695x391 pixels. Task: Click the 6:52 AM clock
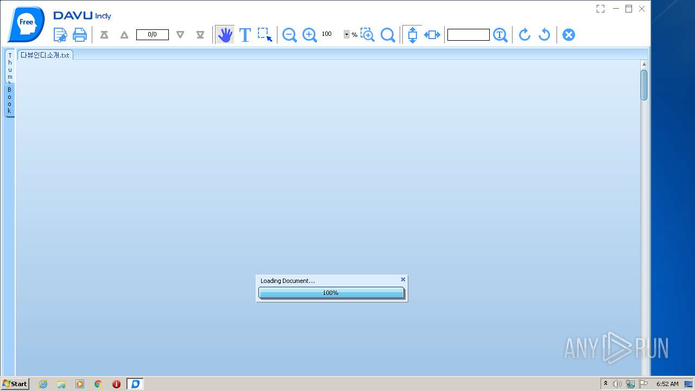667,384
